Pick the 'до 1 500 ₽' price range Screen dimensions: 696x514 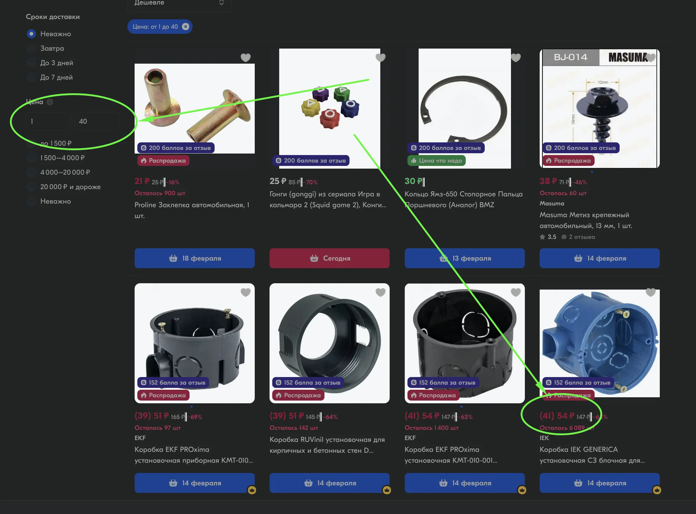[x=31, y=143]
